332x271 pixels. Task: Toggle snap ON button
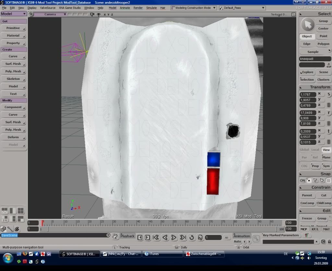(x=302, y=181)
